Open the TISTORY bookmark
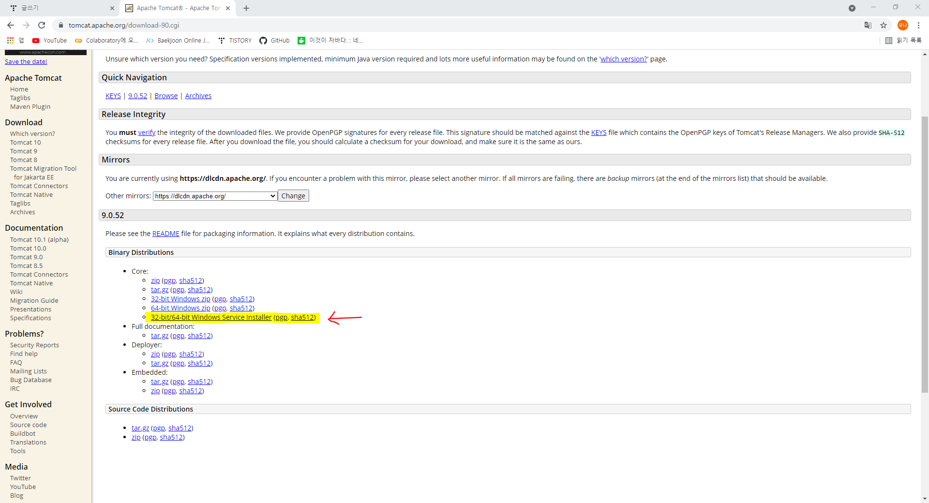929x503 pixels. coord(235,41)
